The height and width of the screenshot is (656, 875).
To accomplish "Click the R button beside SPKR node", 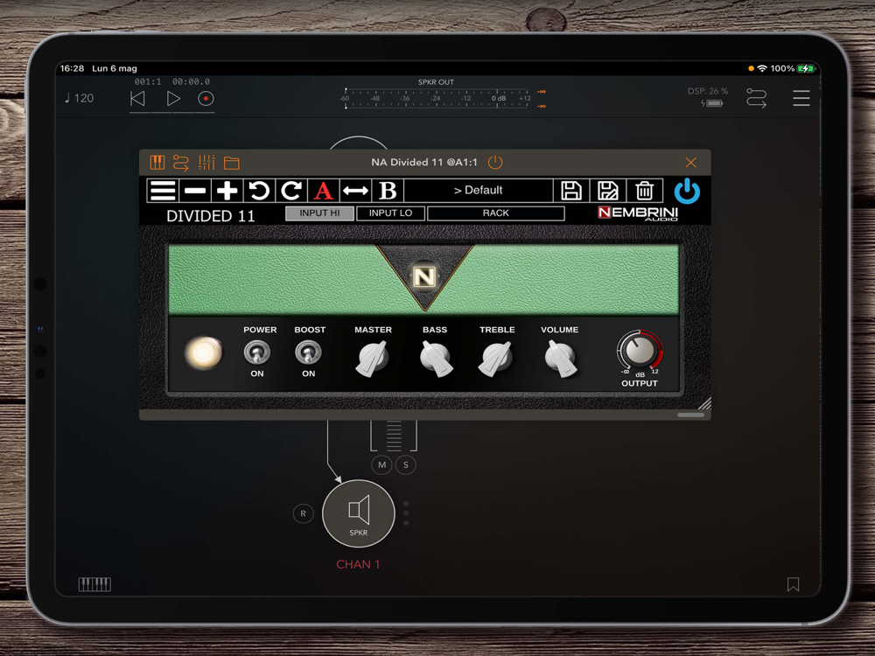I will tap(303, 513).
